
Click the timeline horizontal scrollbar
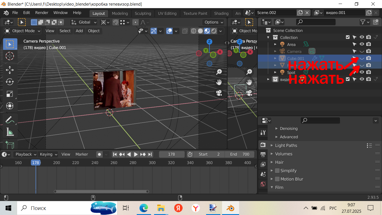point(101,191)
